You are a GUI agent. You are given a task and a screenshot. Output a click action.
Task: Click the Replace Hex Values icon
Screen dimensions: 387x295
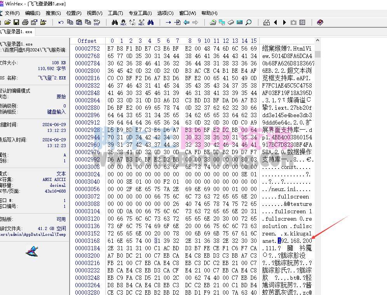pyautogui.click(x=141, y=23)
